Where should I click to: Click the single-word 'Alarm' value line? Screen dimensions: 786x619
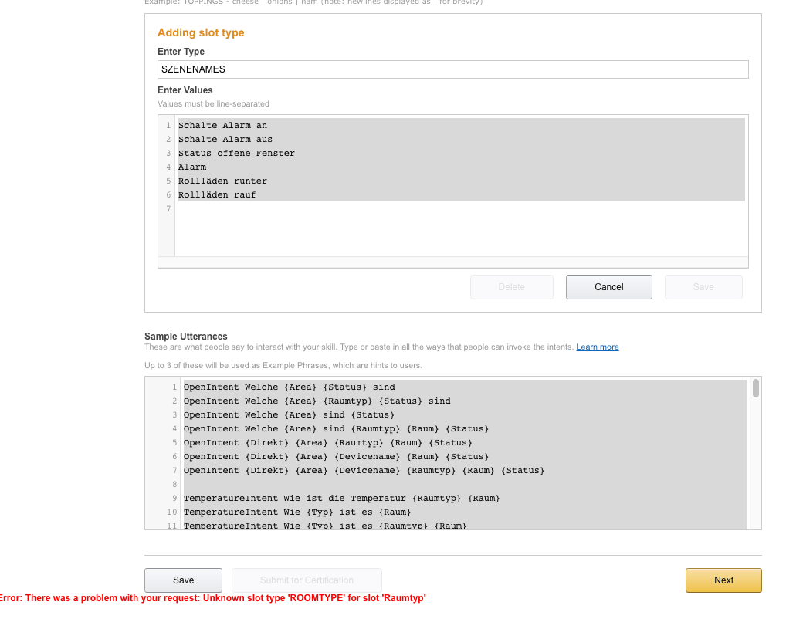pyautogui.click(x=192, y=167)
